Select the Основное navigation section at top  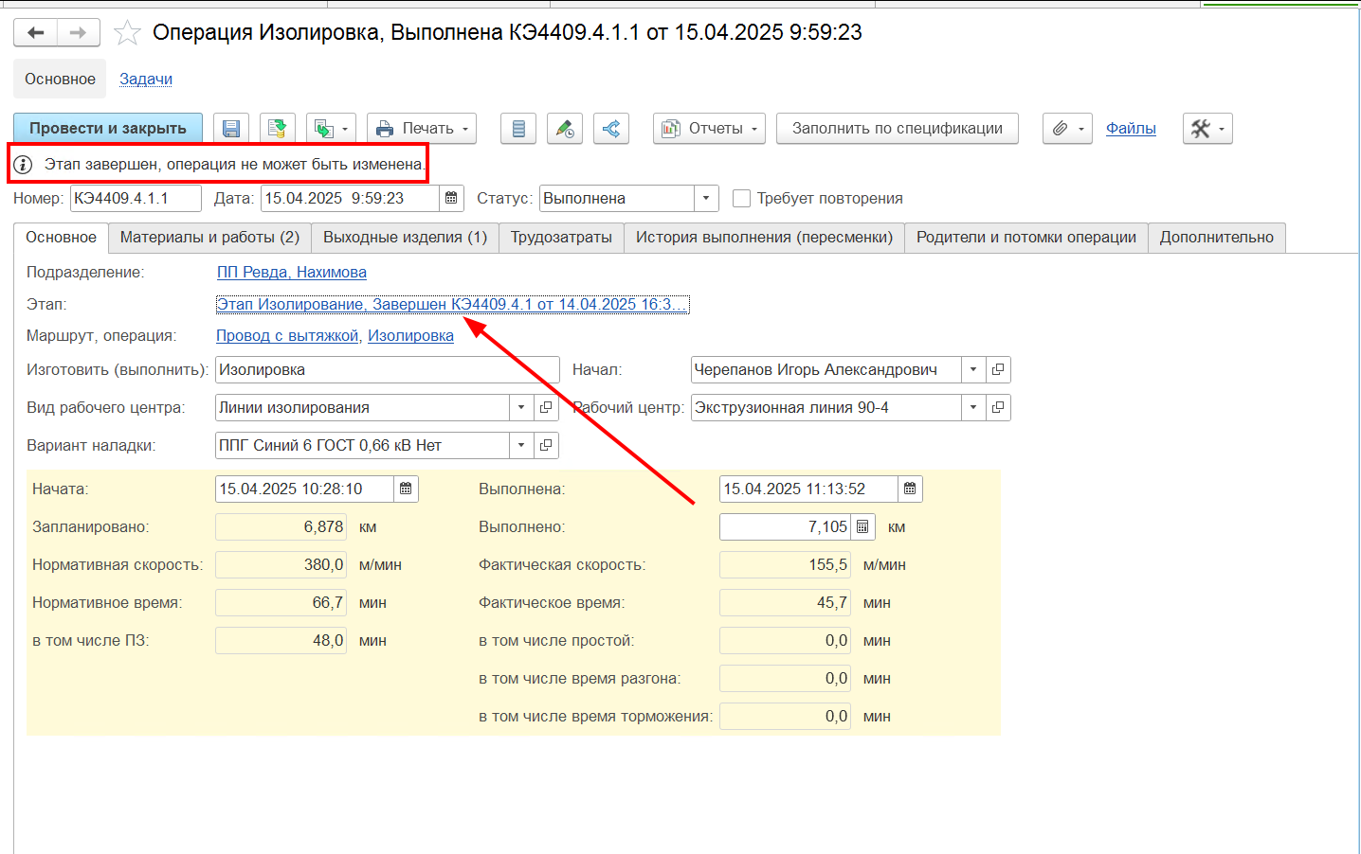click(x=60, y=80)
